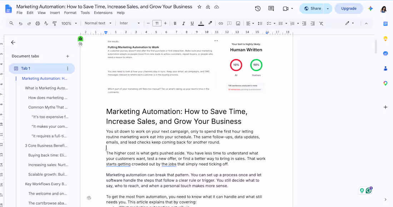This screenshot has width=393, height=207.
Task: Open the text alignment dropdown
Action: tap(250, 23)
